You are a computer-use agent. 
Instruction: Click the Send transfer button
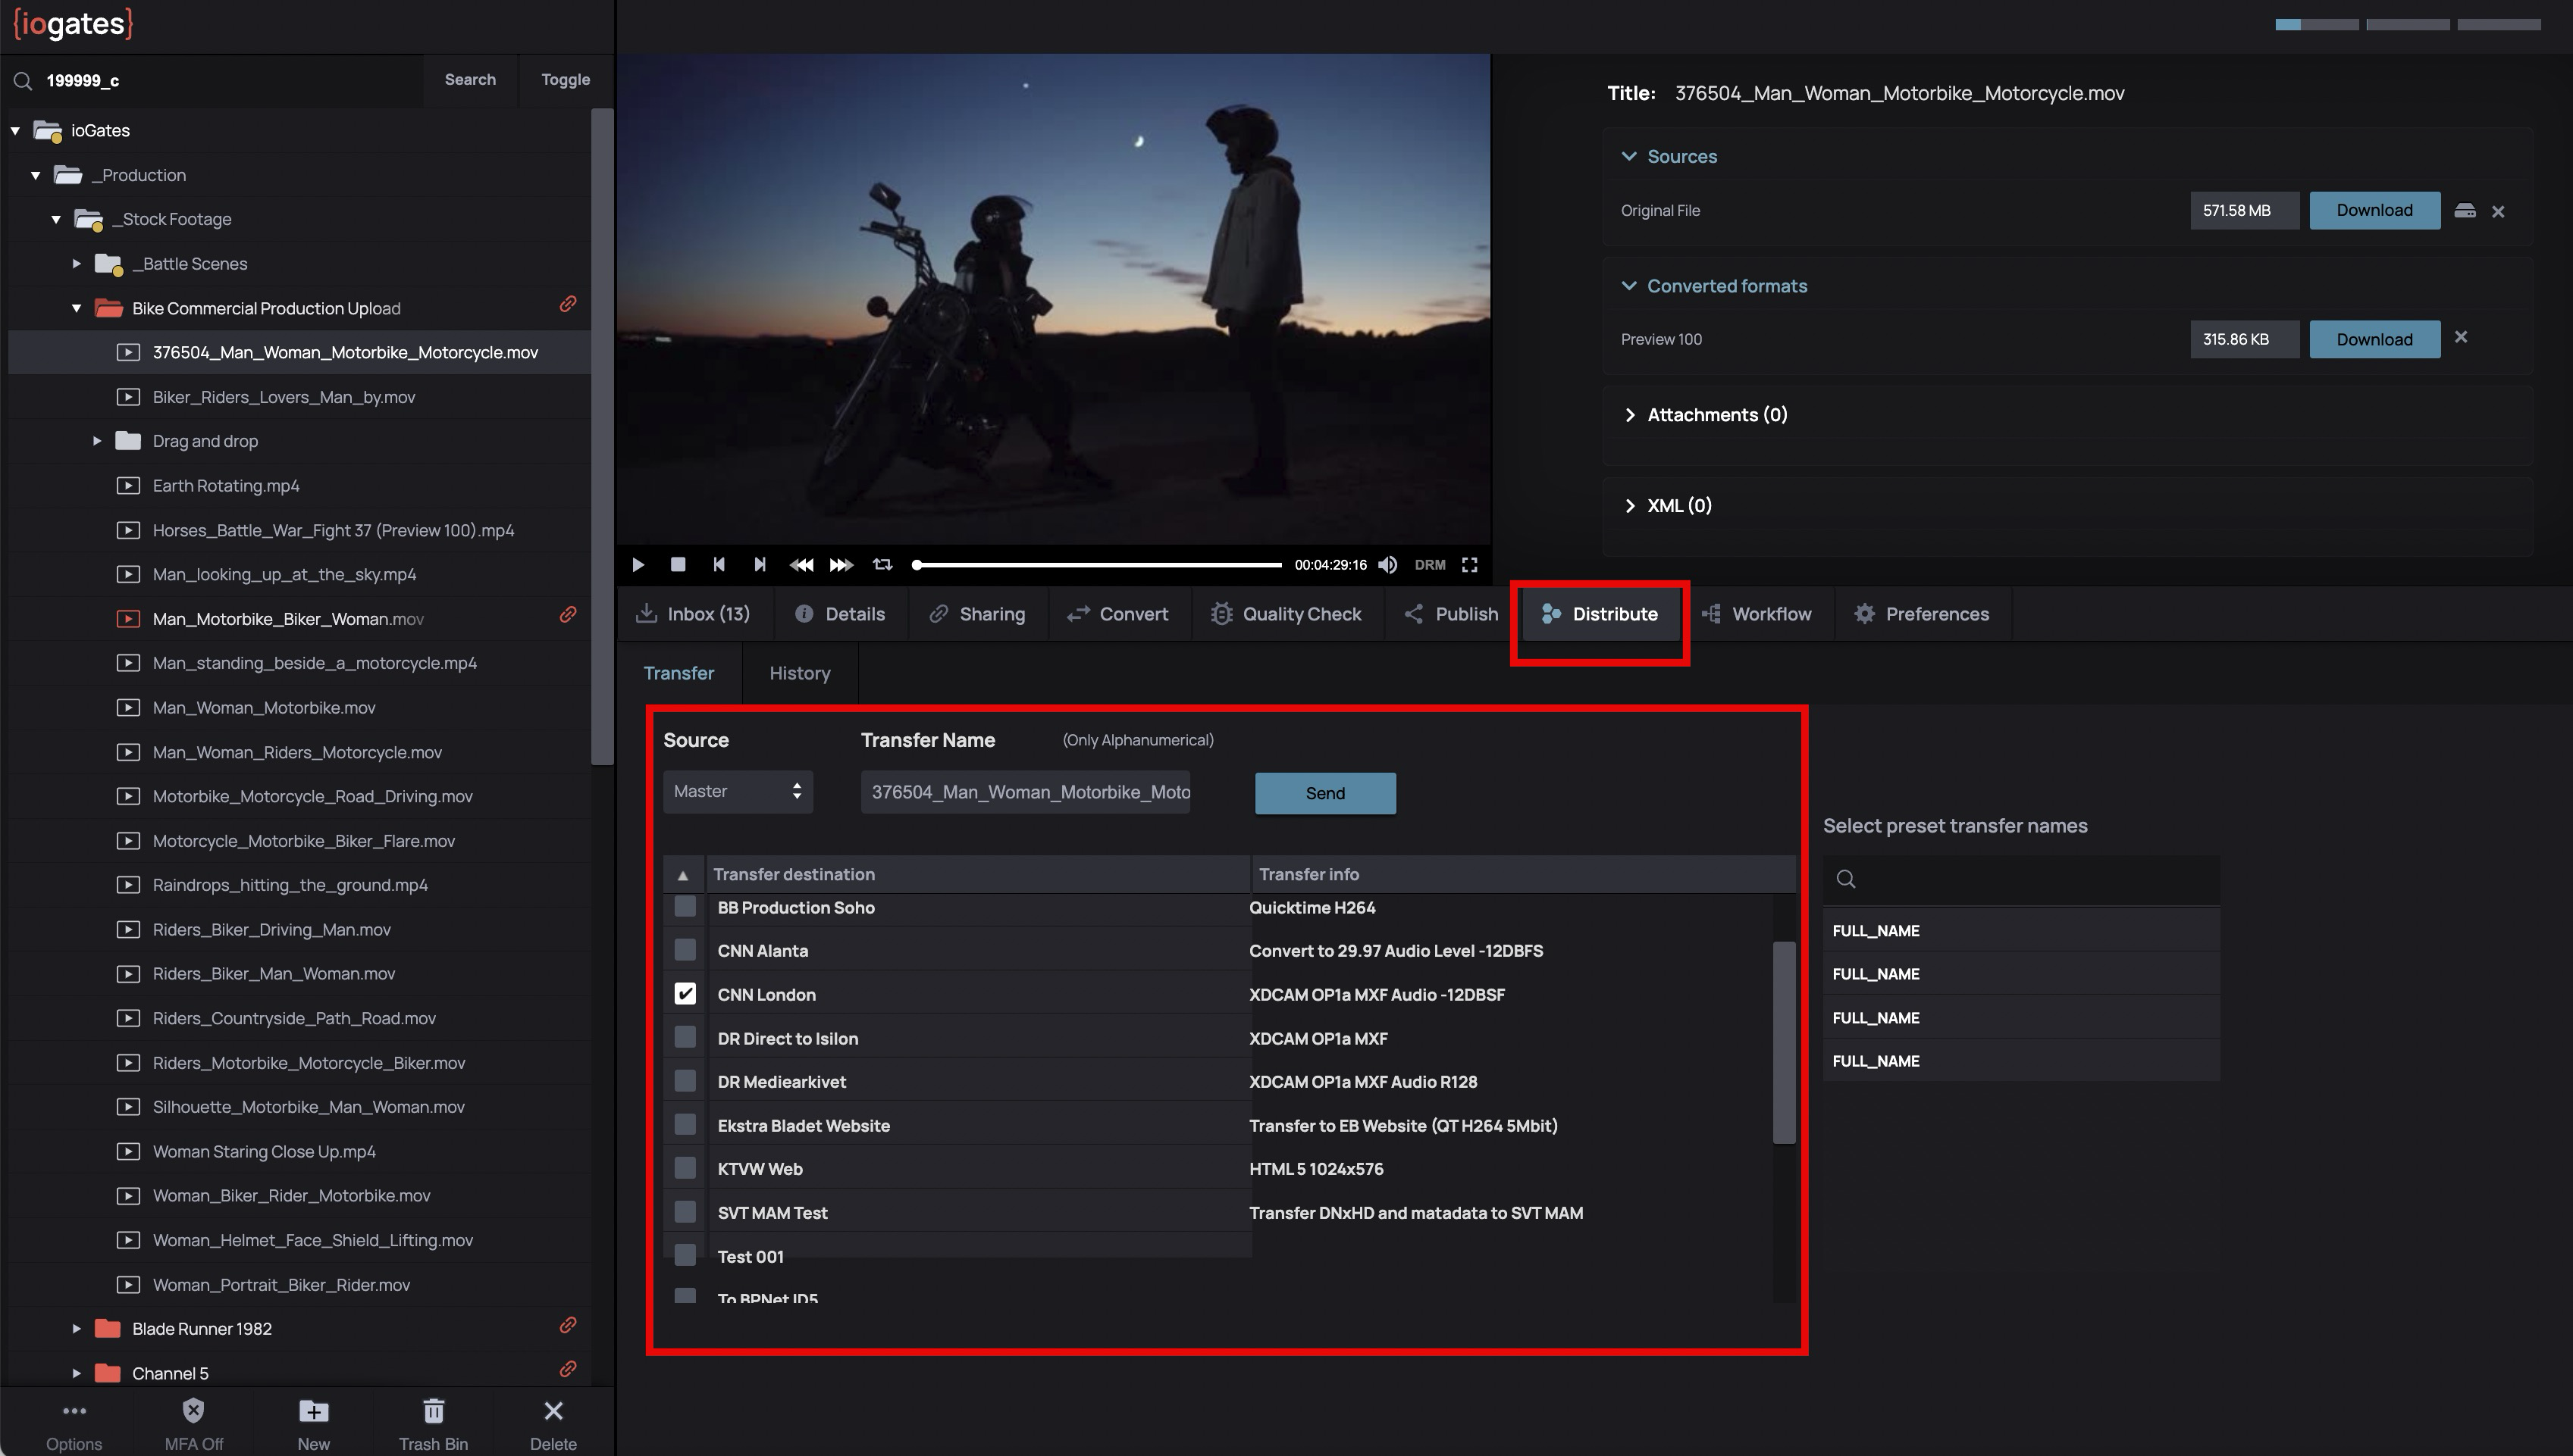coord(1324,793)
